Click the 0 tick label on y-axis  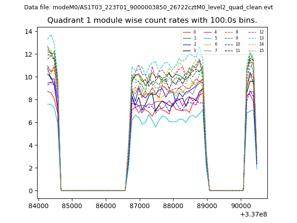click(30, 191)
